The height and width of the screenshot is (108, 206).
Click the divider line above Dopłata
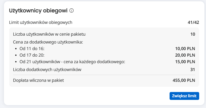pyautogui.click(x=104, y=75)
